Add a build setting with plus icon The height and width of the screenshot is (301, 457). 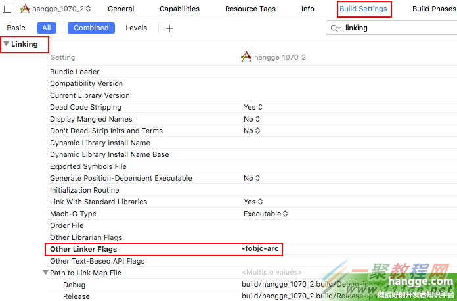tap(169, 28)
